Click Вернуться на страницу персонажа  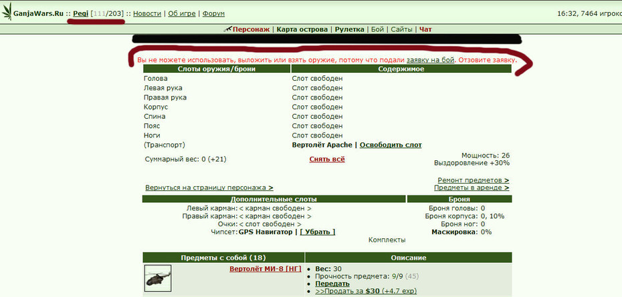209,188
